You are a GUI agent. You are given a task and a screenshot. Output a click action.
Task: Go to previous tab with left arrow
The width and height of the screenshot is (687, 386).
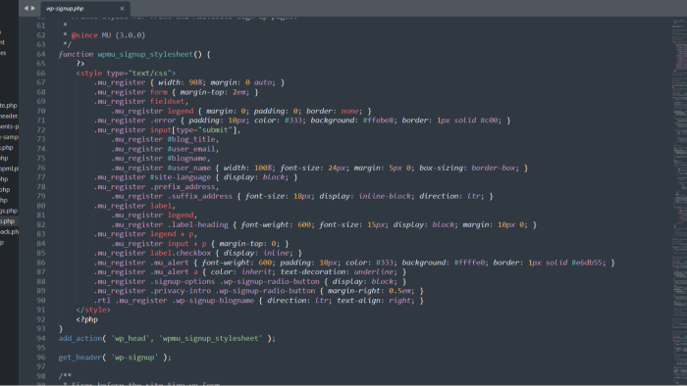tap(26, 8)
